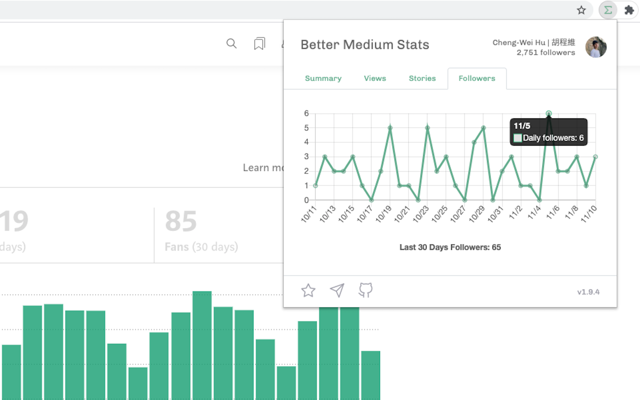Click the 10/23 x-axis label
The image size is (640, 400).
point(421,213)
